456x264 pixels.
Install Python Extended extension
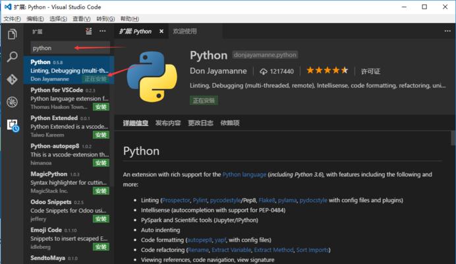(x=101, y=135)
